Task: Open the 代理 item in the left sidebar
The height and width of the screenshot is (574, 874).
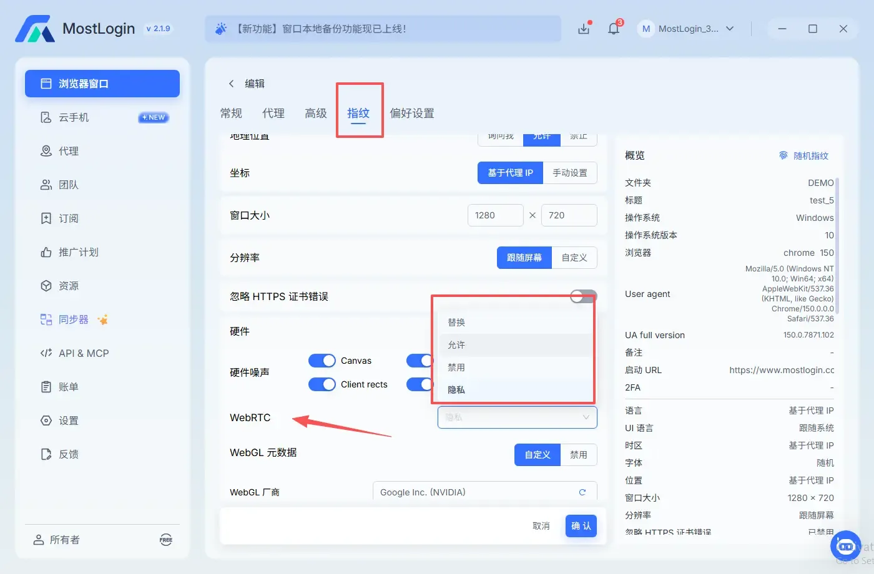Action: (102, 151)
